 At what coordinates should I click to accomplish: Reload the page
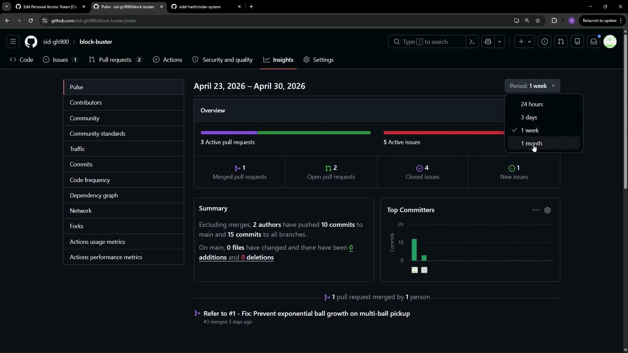pos(31,21)
